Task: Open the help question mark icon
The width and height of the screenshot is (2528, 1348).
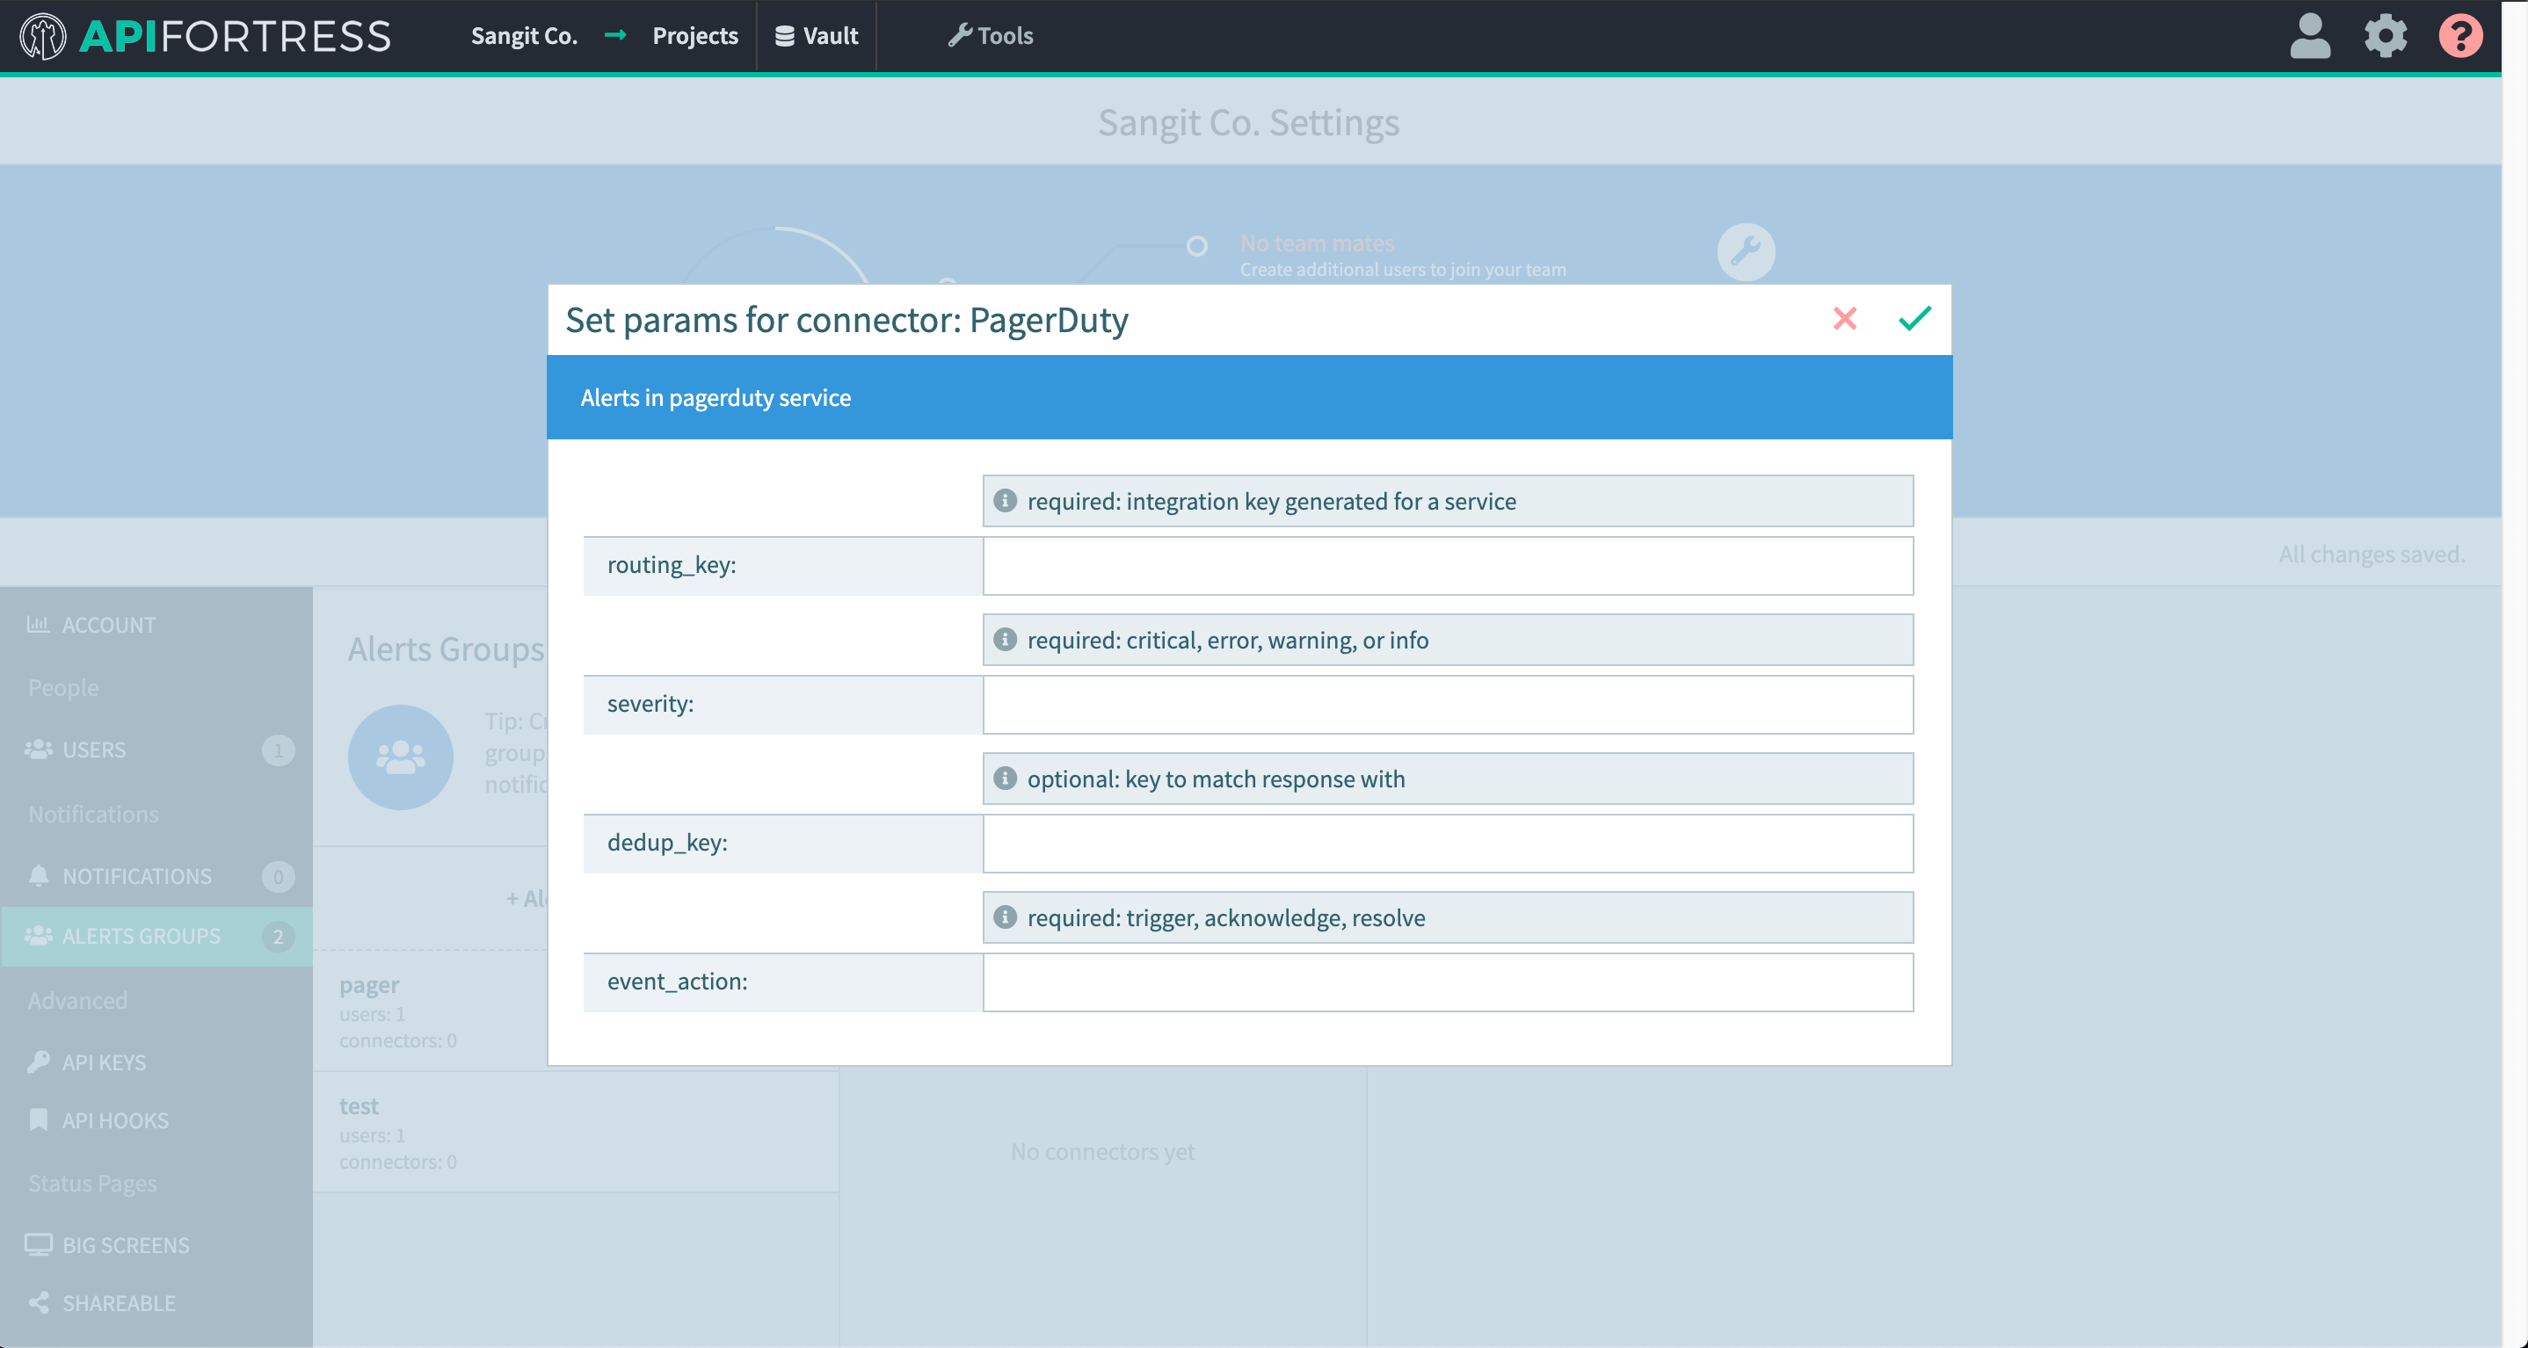Action: click(x=2460, y=36)
